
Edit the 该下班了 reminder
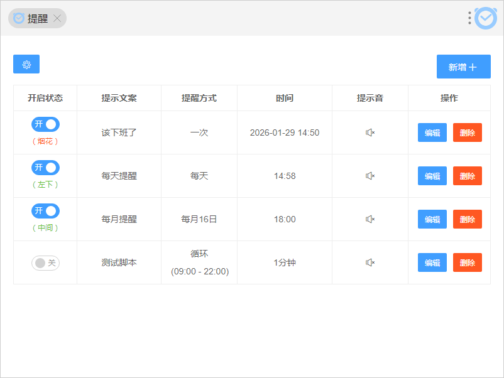(x=432, y=132)
